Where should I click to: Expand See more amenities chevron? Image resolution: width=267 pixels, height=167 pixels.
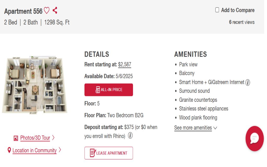pyautogui.click(x=215, y=128)
